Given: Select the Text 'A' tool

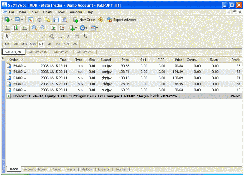Looking at the screenshot, I should click(68, 36).
